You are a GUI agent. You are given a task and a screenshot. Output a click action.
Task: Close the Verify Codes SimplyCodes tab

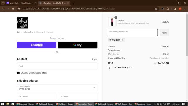(x=35, y=3)
